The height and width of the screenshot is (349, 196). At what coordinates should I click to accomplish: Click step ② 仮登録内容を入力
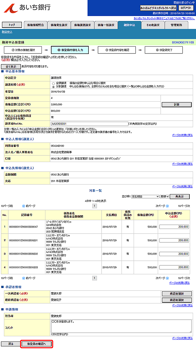click(x=70, y=50)
